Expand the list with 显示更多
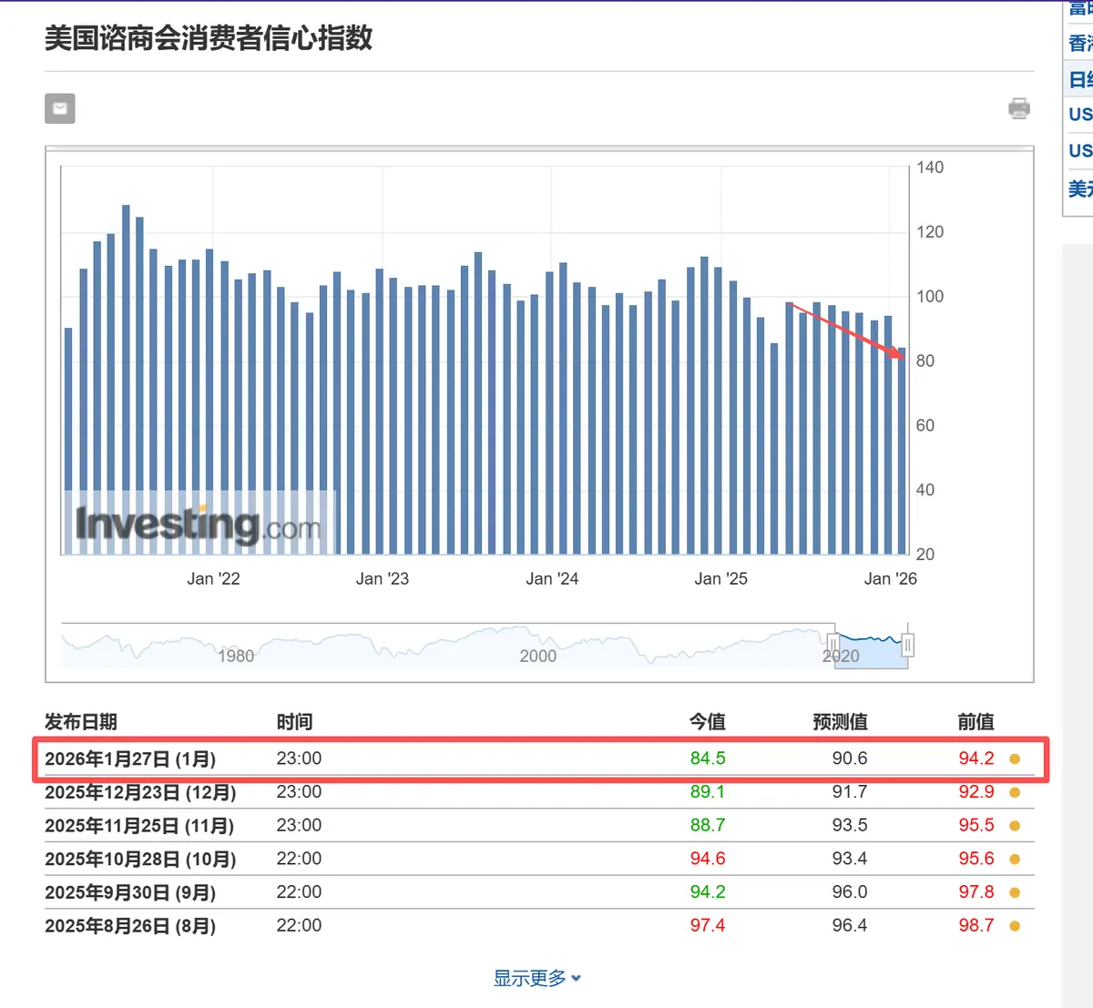 [x=537, y=978]
